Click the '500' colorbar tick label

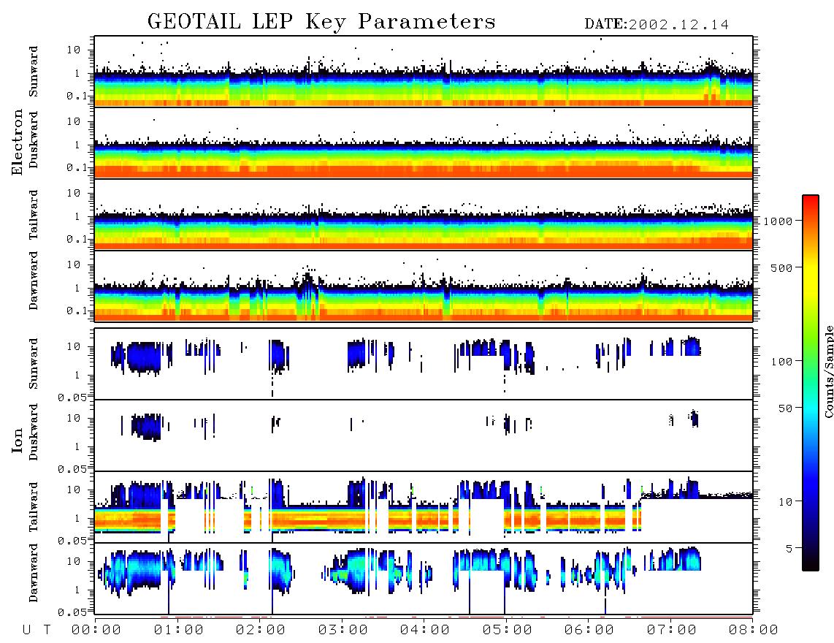coord(781,267)
